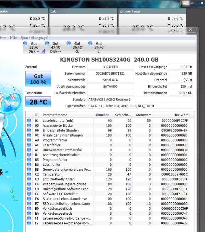Click the status icon in row B5 Programmfehler
The width and height of the screenshot is (205, 232).
tap(29, 159)
